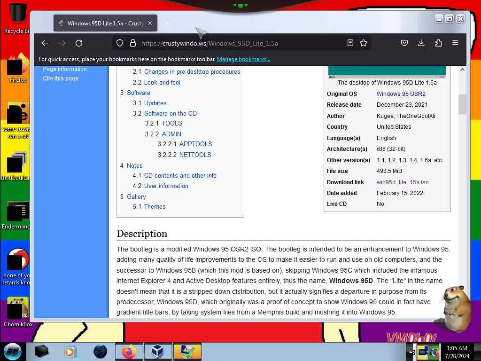
Task: Select the file size 498.5 MiB value
Action: click(x=389, y=171)
